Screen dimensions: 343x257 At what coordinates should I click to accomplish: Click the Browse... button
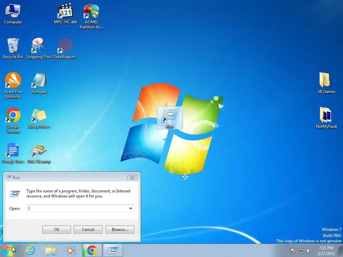(120, 230)
